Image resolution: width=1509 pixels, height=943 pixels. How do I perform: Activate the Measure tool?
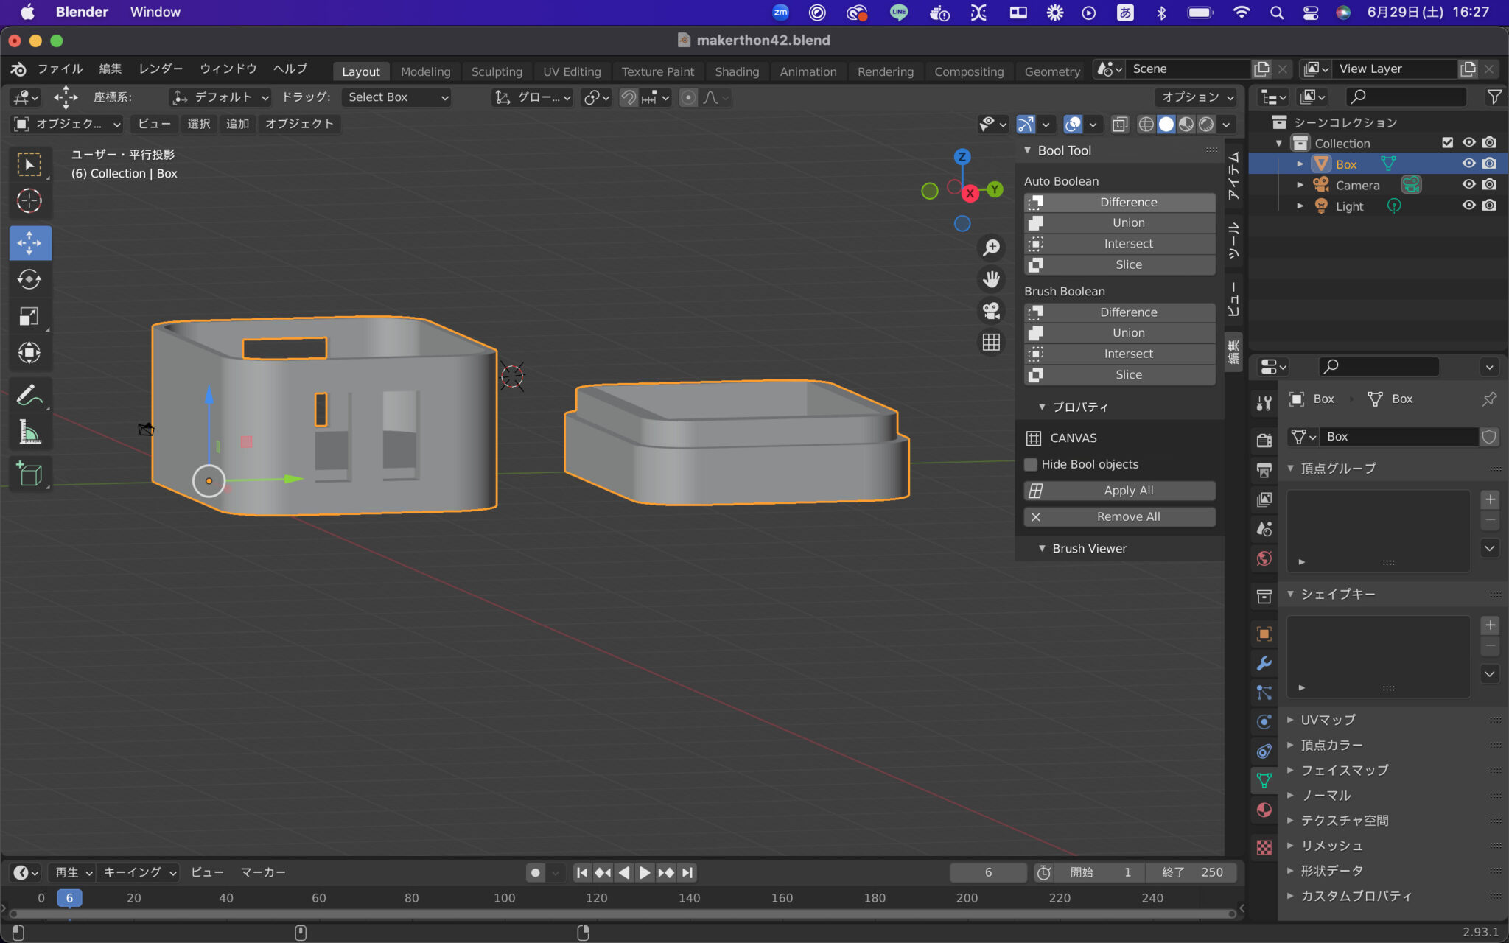(30, 432)
